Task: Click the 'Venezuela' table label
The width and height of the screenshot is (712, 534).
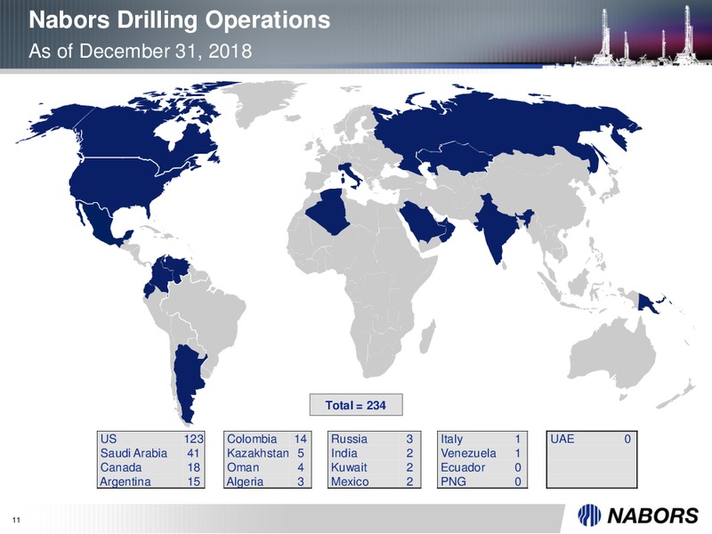Action: (468, 453)
